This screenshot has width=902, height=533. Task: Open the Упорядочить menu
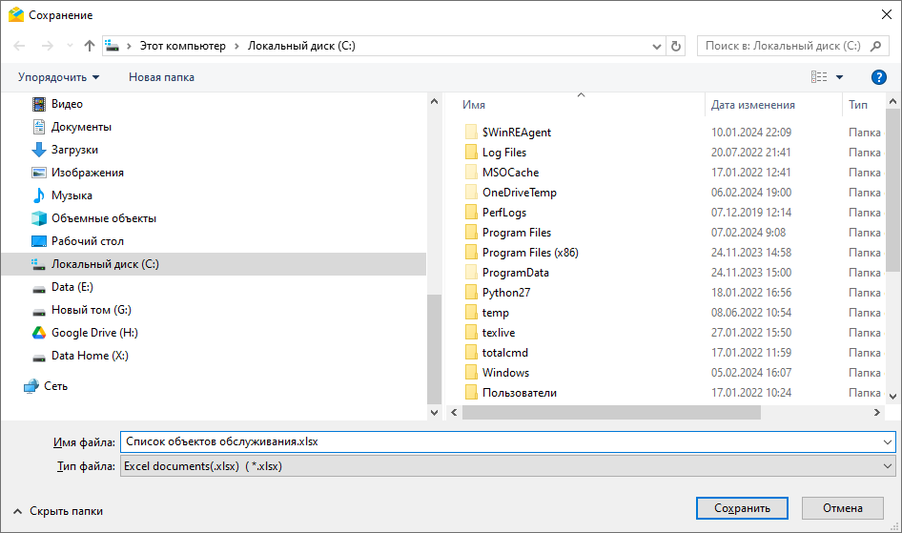tap(58, 77)
